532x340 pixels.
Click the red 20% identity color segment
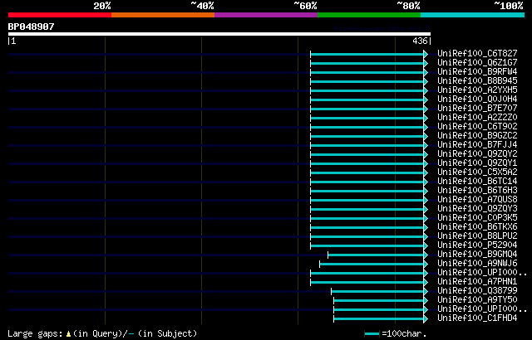(60, 15)
